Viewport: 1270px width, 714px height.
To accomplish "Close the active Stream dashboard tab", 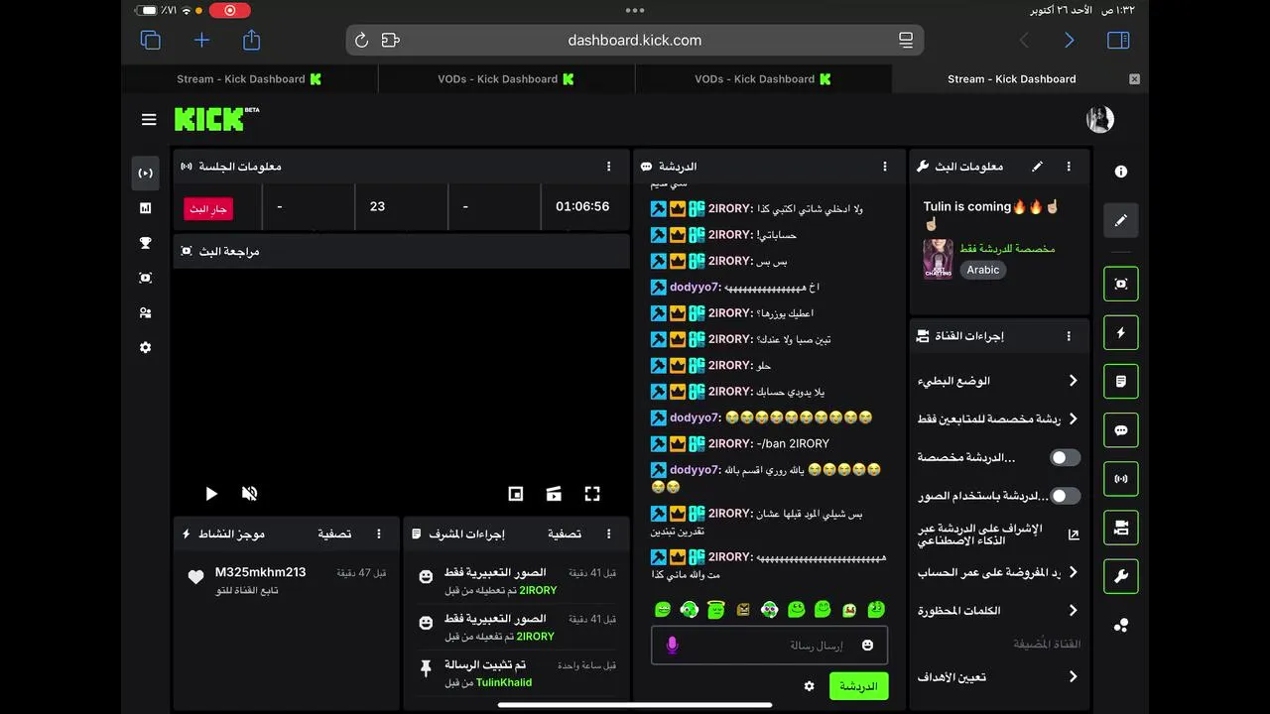I will (x=1134, y=79).
